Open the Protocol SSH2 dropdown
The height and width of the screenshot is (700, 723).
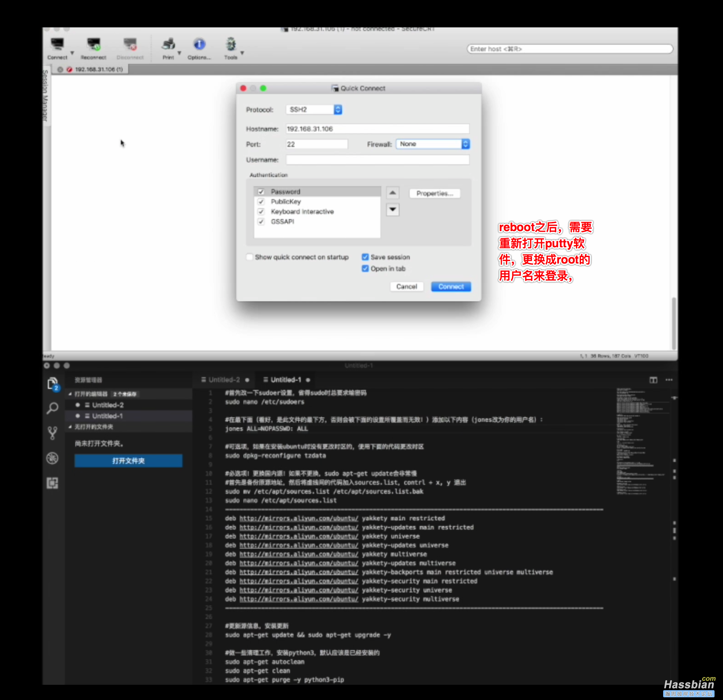[x=314, y=109]
